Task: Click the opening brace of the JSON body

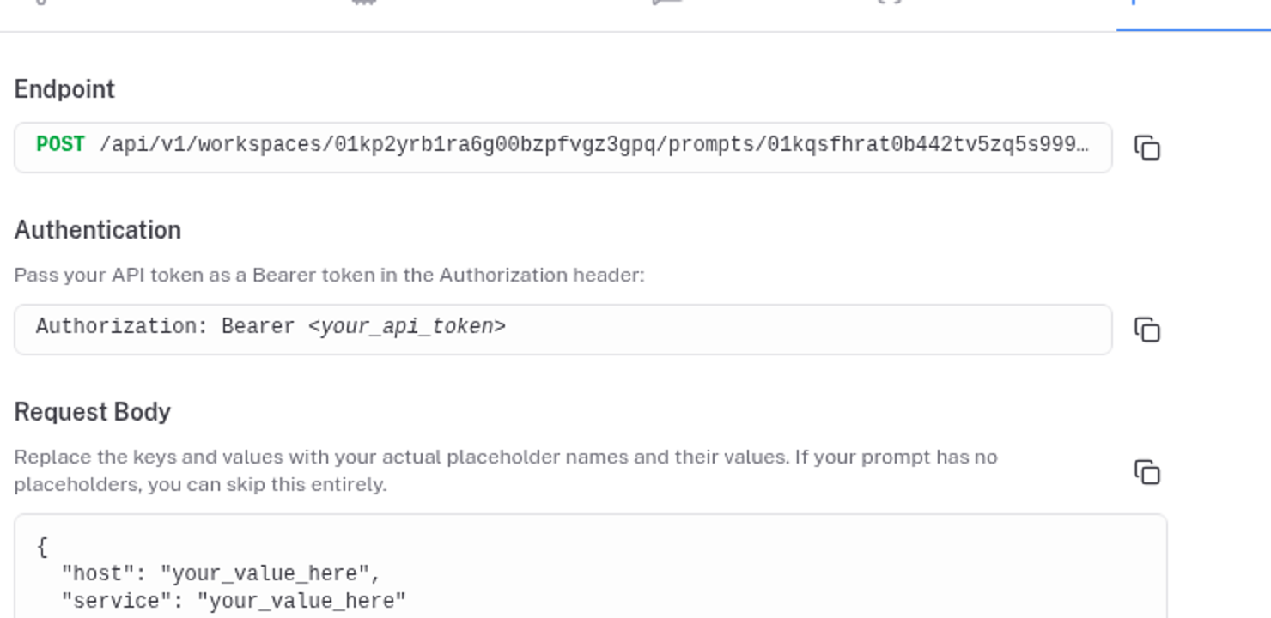Action: pyautogui.click(x=42, y=547)
